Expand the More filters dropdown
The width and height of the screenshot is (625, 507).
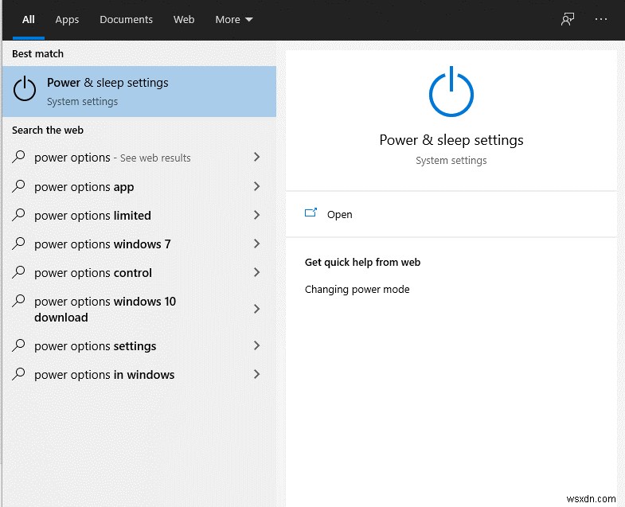coord(234,20)
